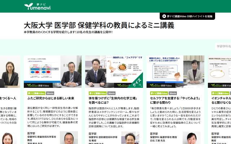The image size is (231, 144).
Task: Open the rightmost ion channel lecture thumbnail
Action: click(219, 72)
